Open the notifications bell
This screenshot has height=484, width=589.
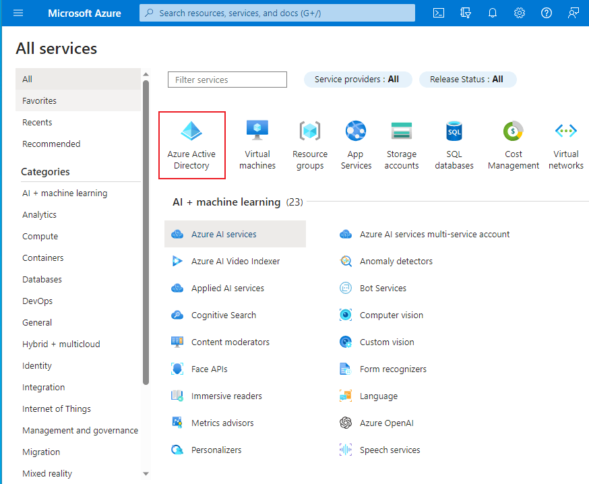point(493,13)
